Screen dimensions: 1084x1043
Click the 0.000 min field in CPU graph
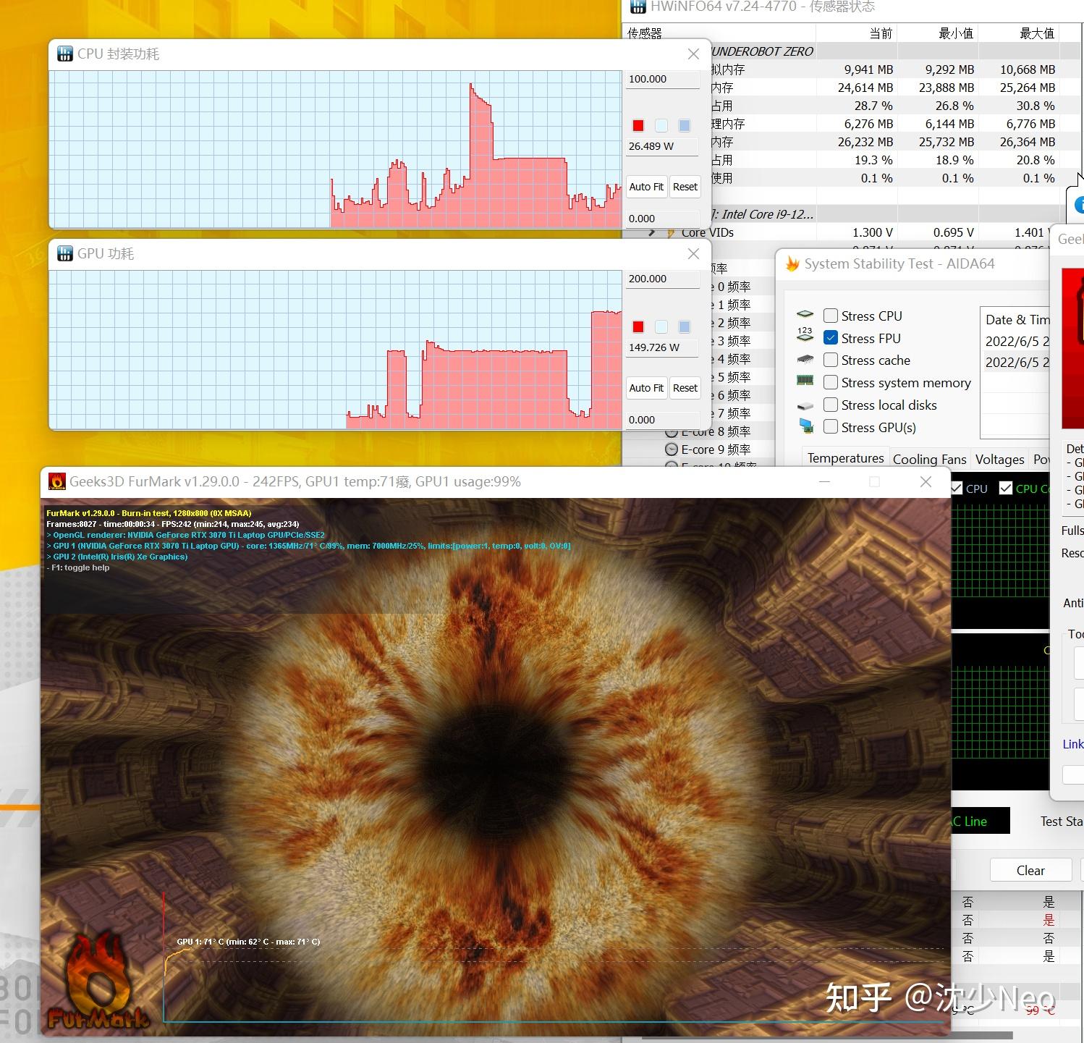[x=662, y=219]
